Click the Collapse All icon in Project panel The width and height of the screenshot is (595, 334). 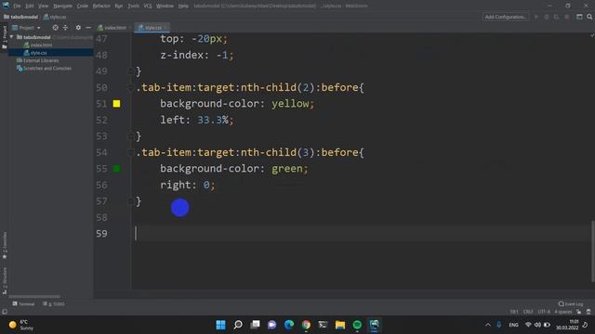click(65, 28)
